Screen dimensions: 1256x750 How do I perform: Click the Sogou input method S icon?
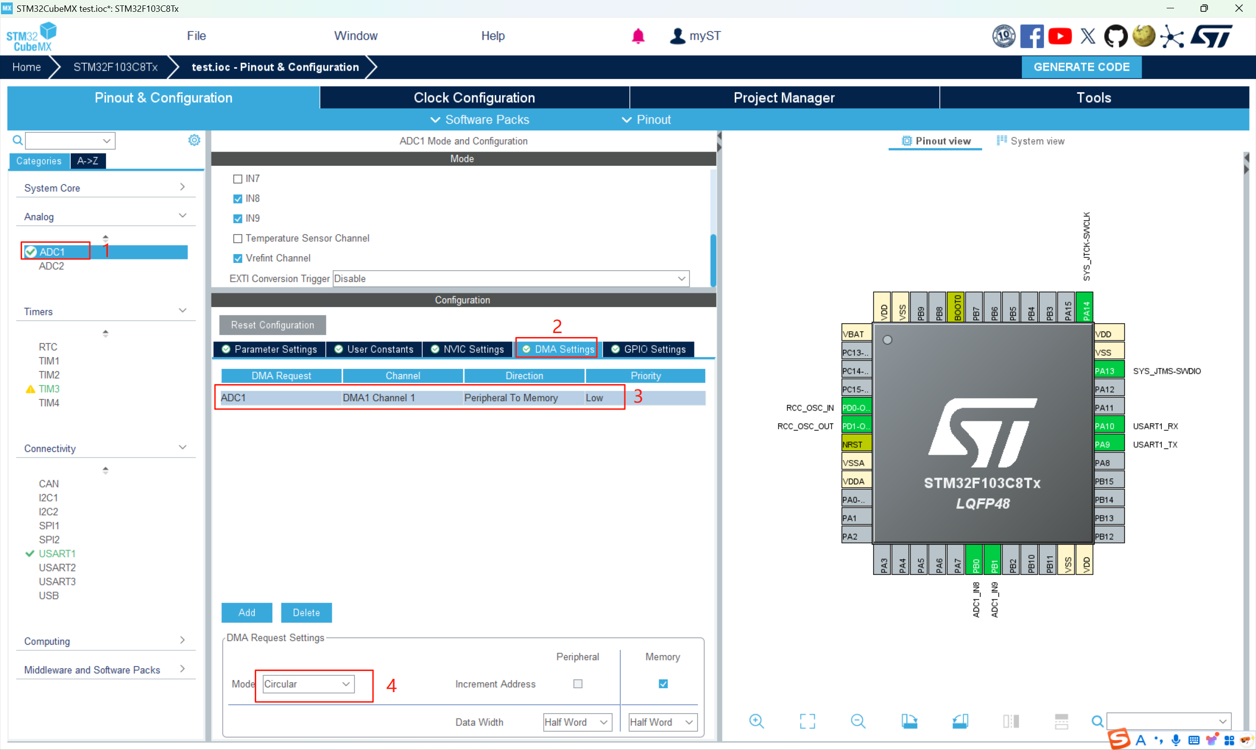click(1119, 739)
